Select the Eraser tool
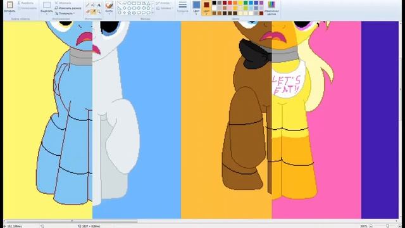Screen dimensions: 405x228 87,11
